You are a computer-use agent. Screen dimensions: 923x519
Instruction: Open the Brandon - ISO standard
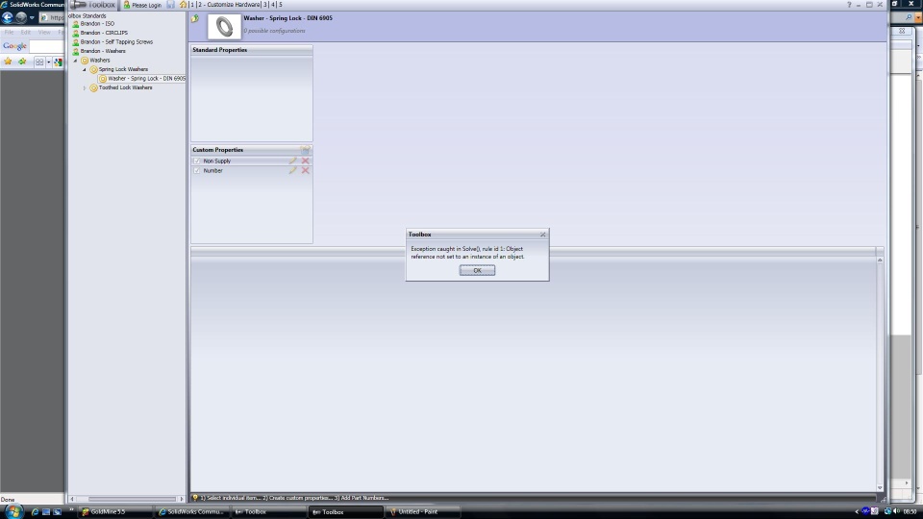(x=97, y=23)
